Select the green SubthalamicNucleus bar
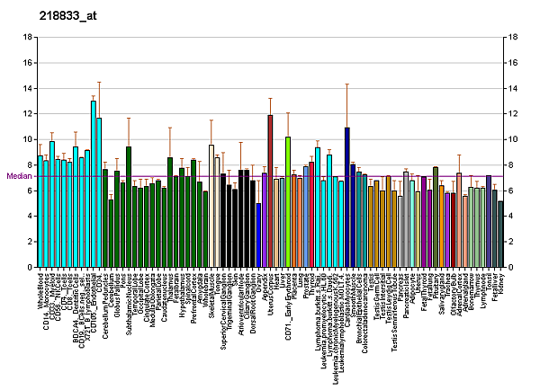This screenshot has width=540, height=390. (129, 207)
